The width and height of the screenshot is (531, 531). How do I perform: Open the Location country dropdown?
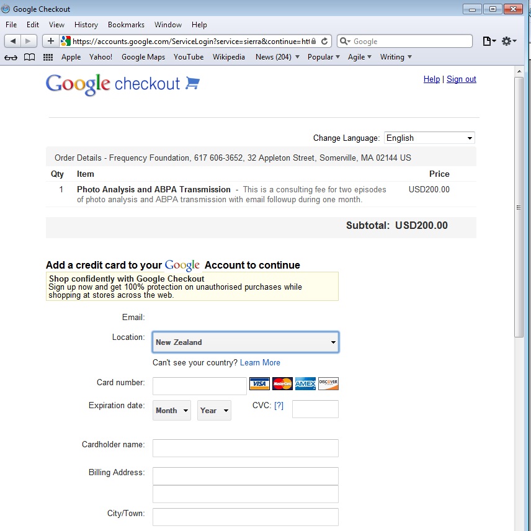[246, 342]
